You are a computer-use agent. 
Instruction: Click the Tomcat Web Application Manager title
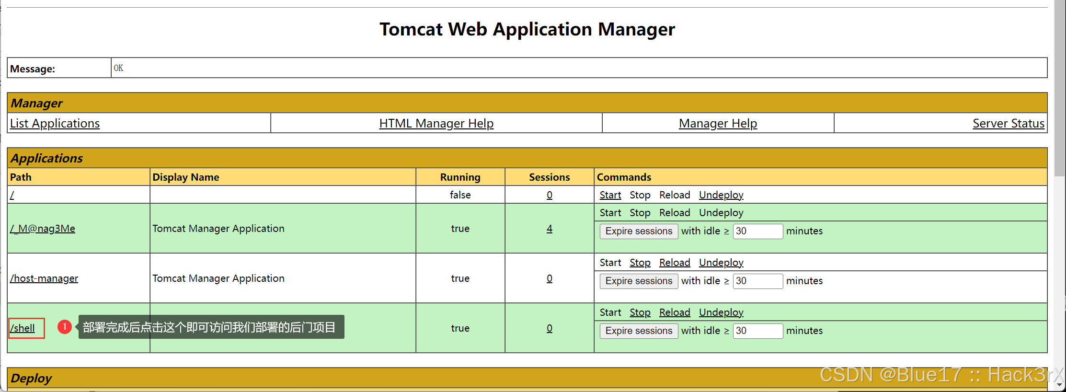[527, 29]
